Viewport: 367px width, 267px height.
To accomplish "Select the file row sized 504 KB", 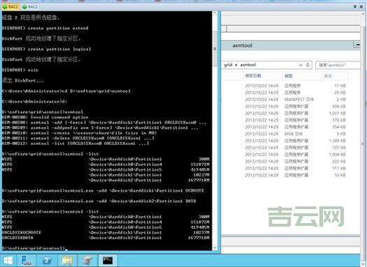I will point(285,107).
